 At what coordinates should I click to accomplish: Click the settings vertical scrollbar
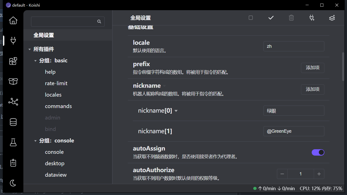343,67
